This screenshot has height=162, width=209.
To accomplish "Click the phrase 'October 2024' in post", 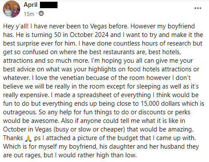I will point(89,35).
